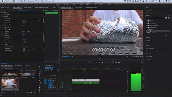Open Program monitor button editor plus

[x=142, y=62]
